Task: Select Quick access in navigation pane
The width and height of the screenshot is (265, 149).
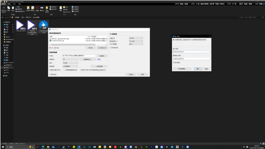Action: click(x=7, y=22)
